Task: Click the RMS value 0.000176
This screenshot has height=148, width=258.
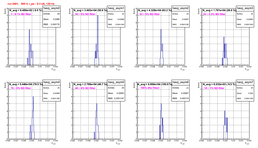Action: [55, 25]
